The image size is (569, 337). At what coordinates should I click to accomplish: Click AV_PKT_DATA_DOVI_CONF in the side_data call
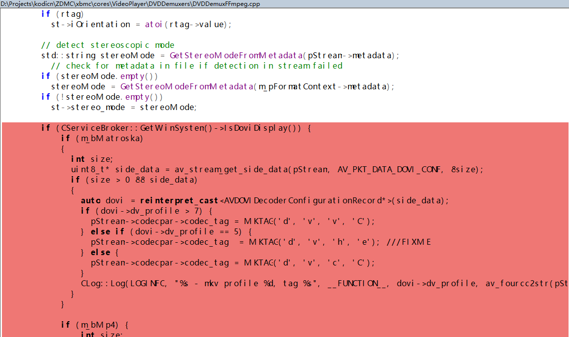click(x=390, y=169)
